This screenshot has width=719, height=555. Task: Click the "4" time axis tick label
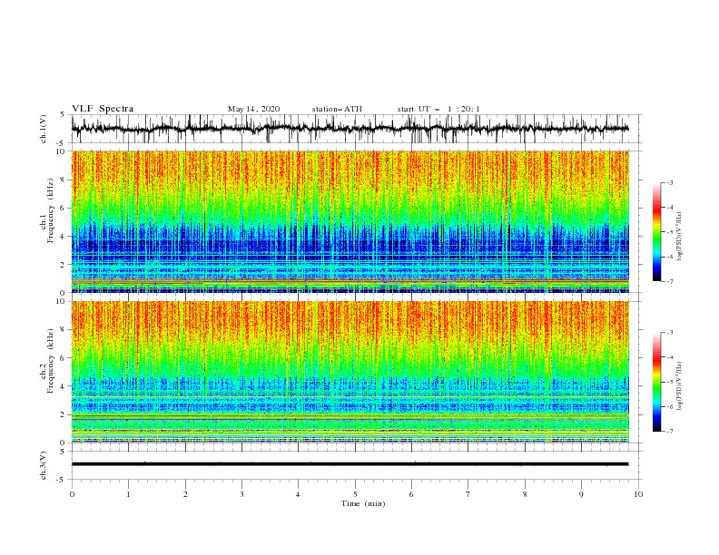[x=298, y=494]
